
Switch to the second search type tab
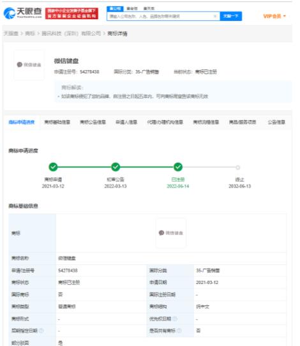click(132, 8)
